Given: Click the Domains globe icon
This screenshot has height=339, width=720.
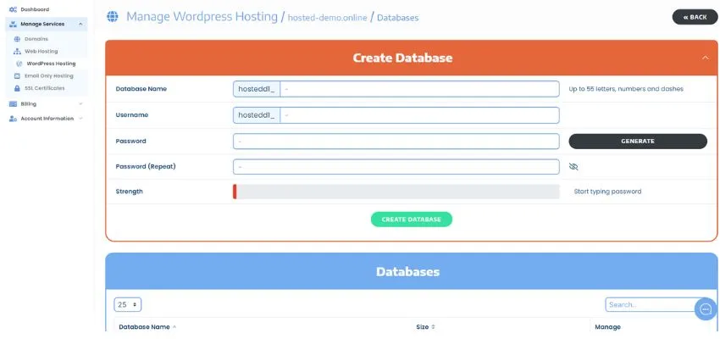Looking at the screenshot, I should coord(18,39).
